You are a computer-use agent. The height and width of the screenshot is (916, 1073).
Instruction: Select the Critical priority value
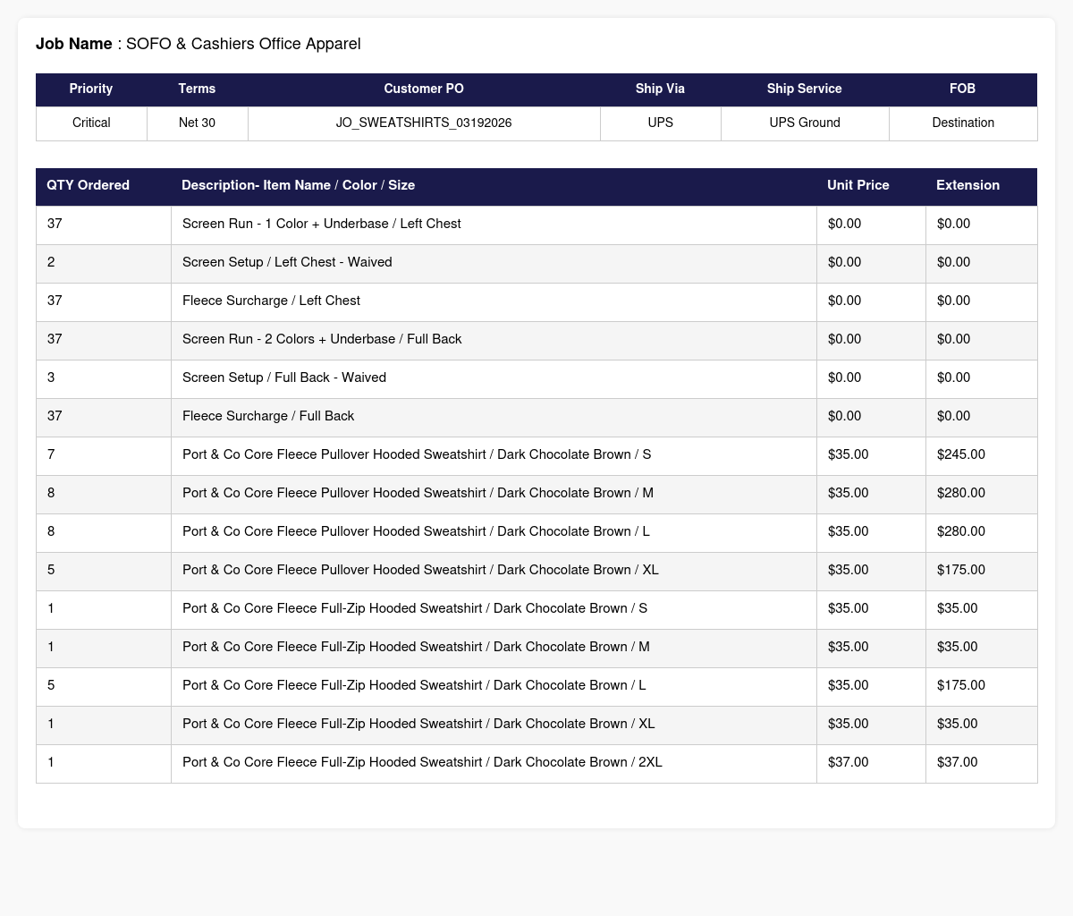[91, 123]
